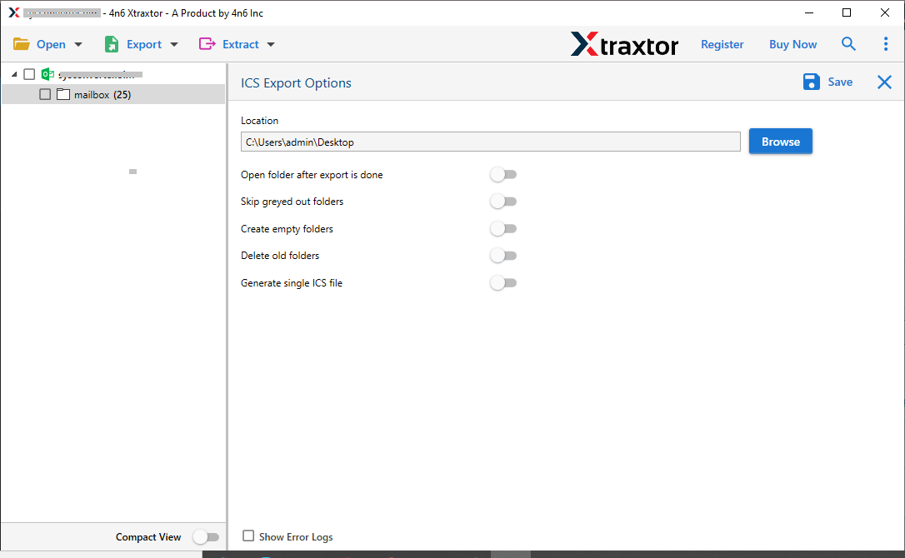Screen dimensions: 905x558
Task: Close the ICS Export Options panel
Action: pos(884,82)
